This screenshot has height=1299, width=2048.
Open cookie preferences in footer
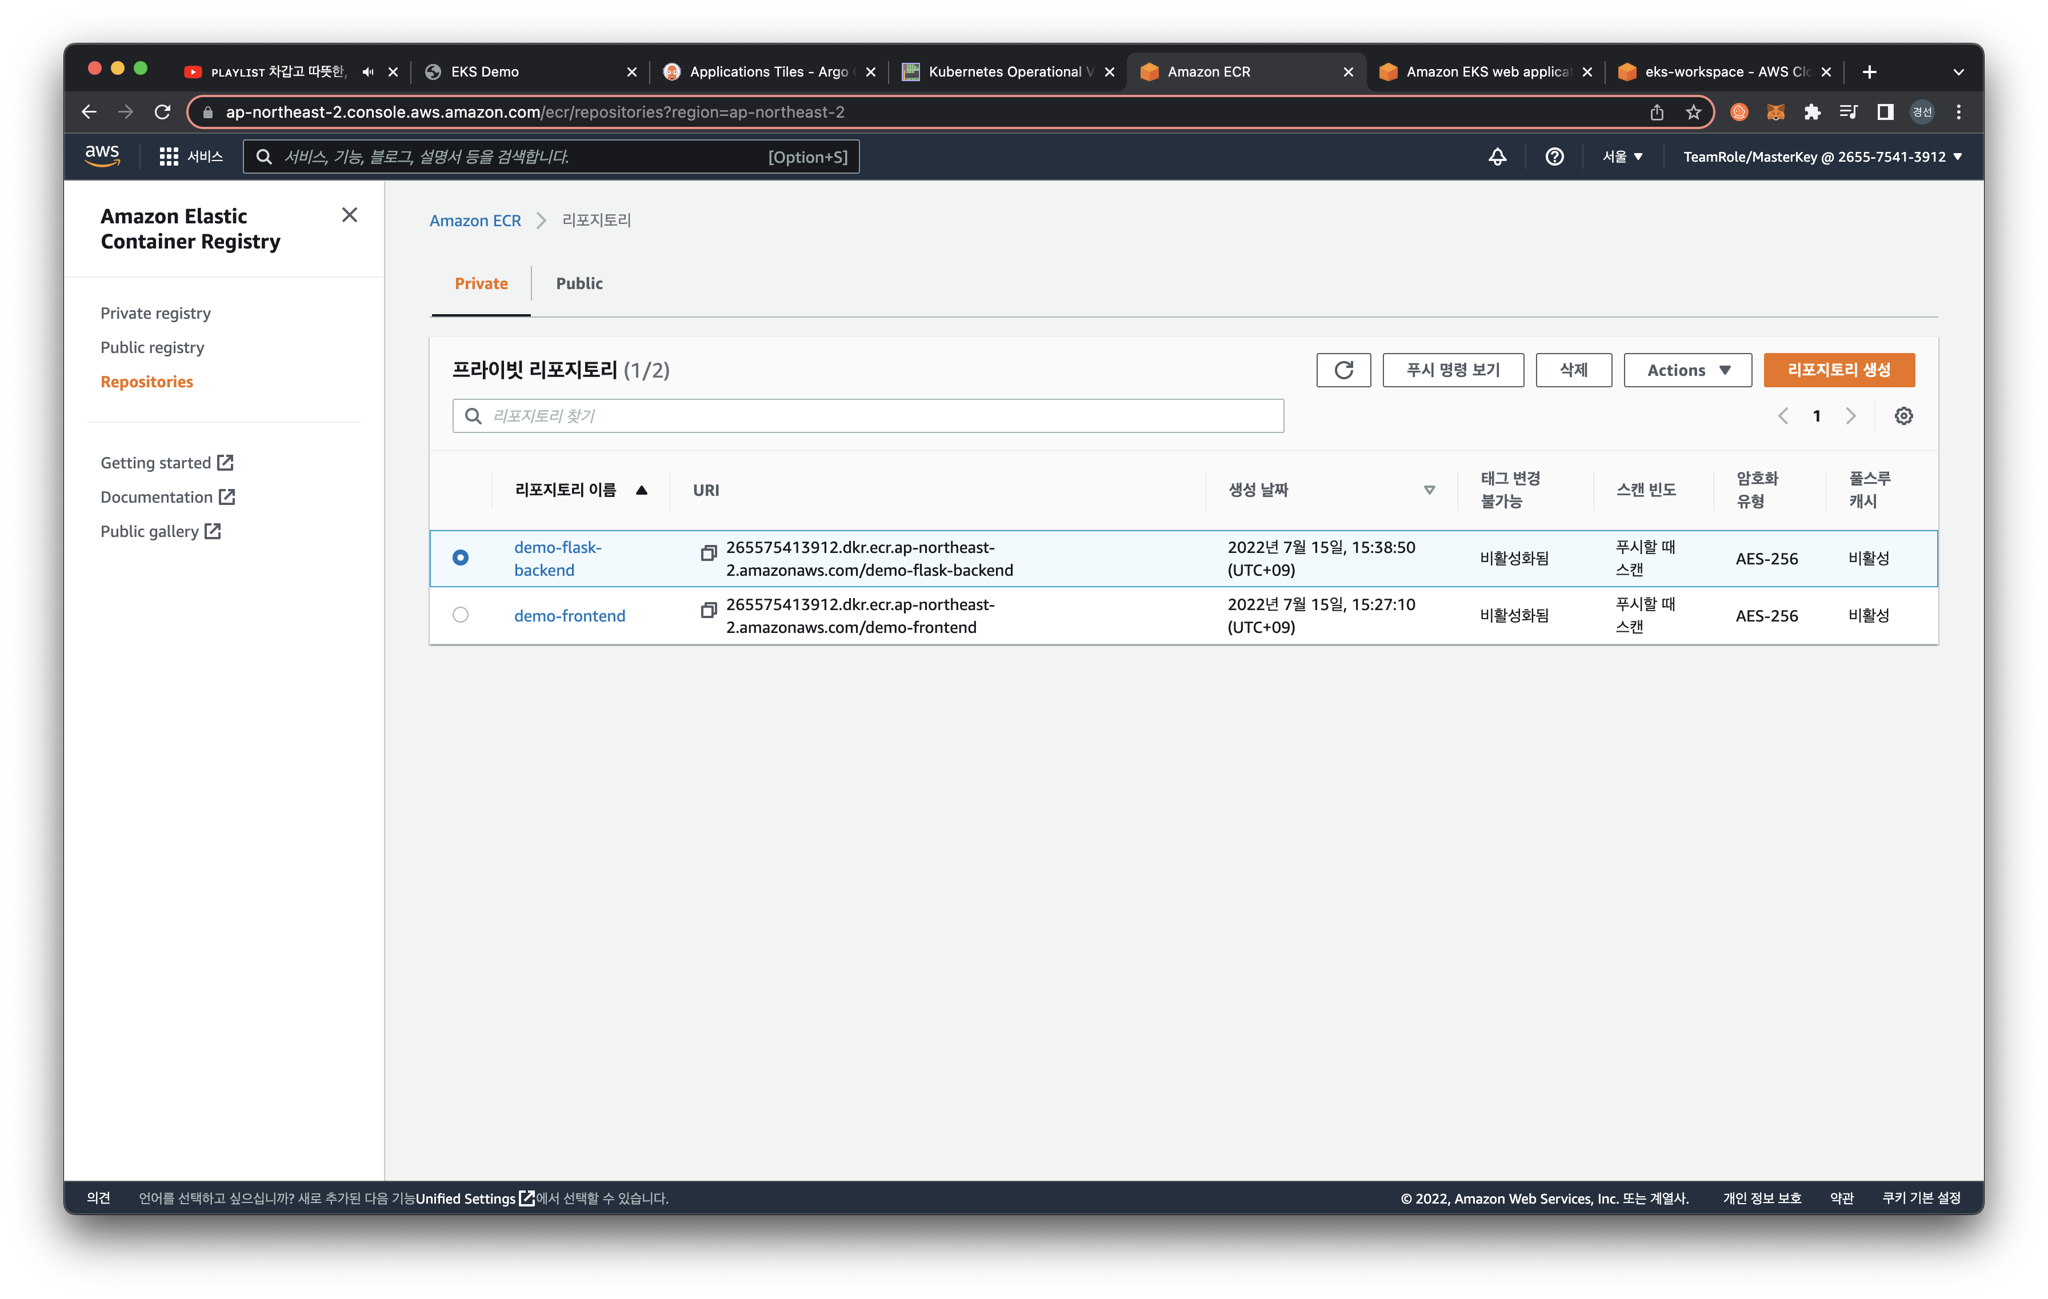coord(1921,1198)
